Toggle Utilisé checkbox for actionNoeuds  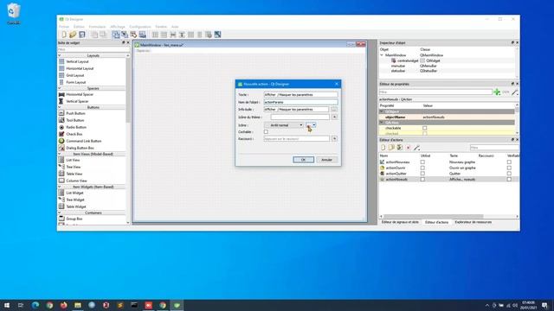(x=422, y=179)
